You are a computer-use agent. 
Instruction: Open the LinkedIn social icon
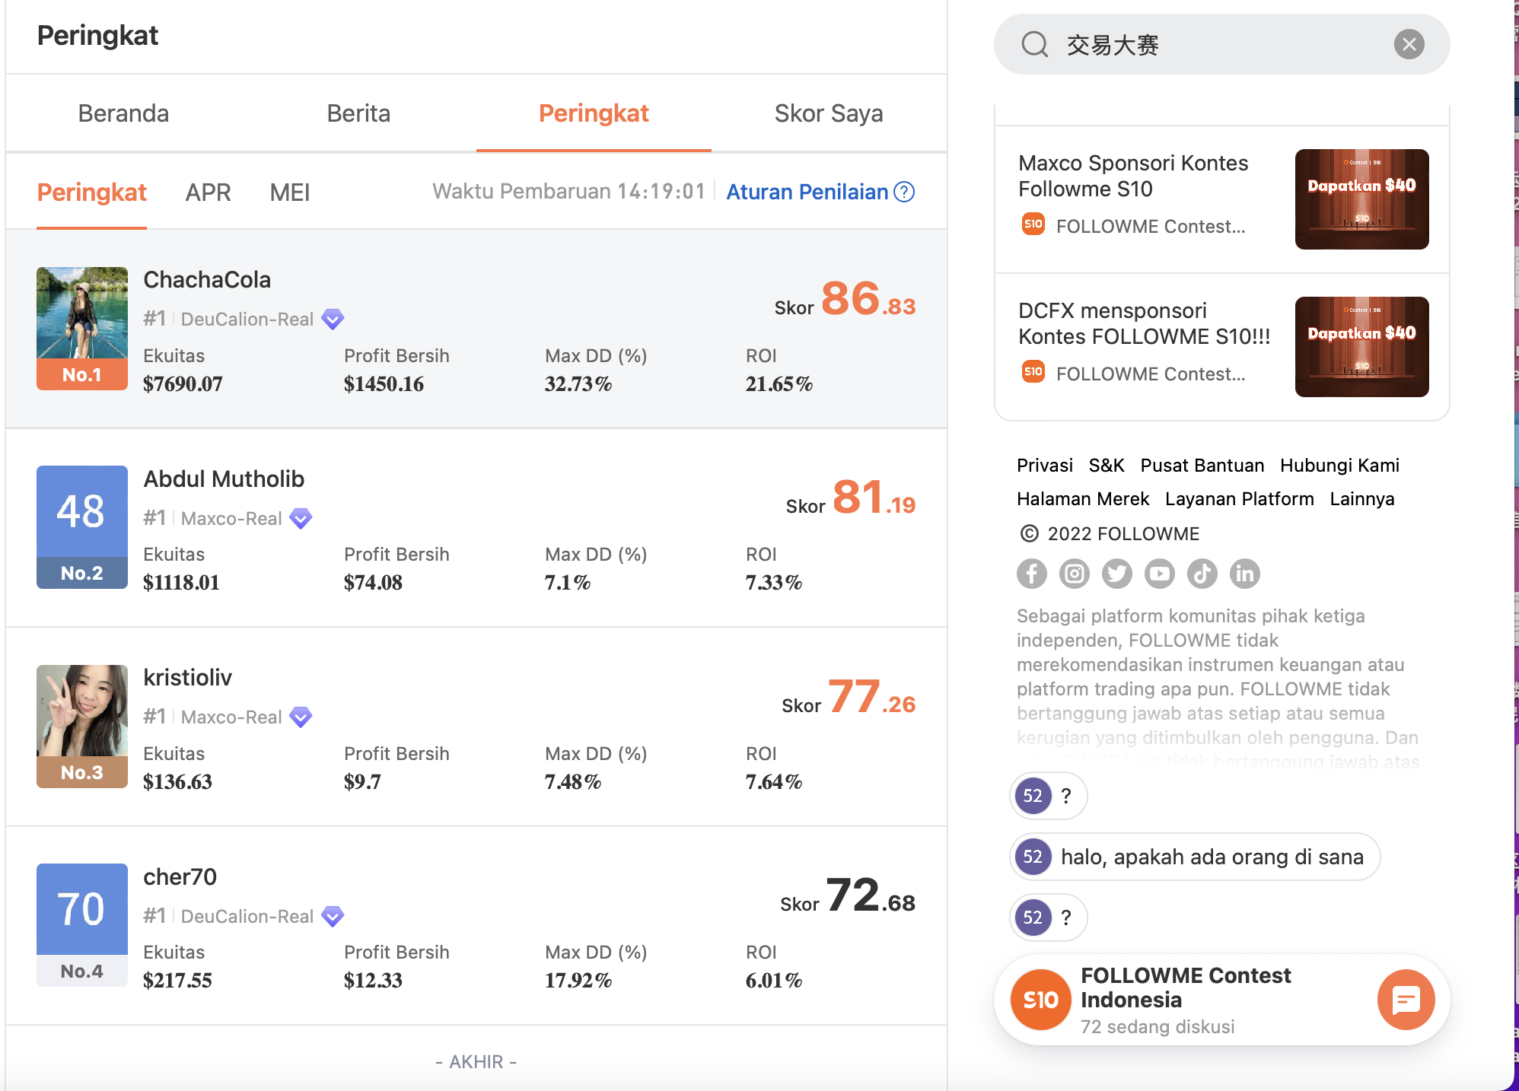coord(1245,574)
